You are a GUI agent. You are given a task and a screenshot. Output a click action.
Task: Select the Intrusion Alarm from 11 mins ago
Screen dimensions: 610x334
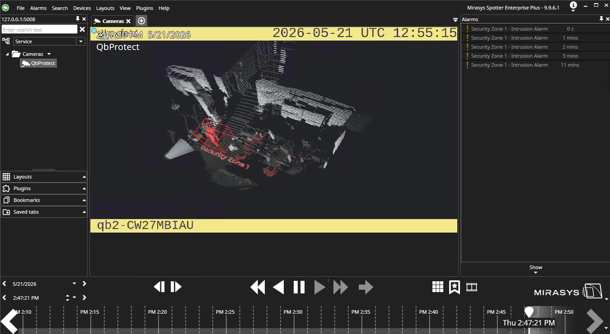click(535, 65)
